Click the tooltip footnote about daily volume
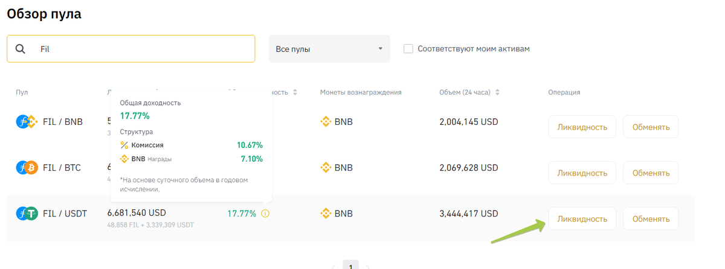Image resolution: width=725 pixels, height=269 pixels. pos(184,185)
